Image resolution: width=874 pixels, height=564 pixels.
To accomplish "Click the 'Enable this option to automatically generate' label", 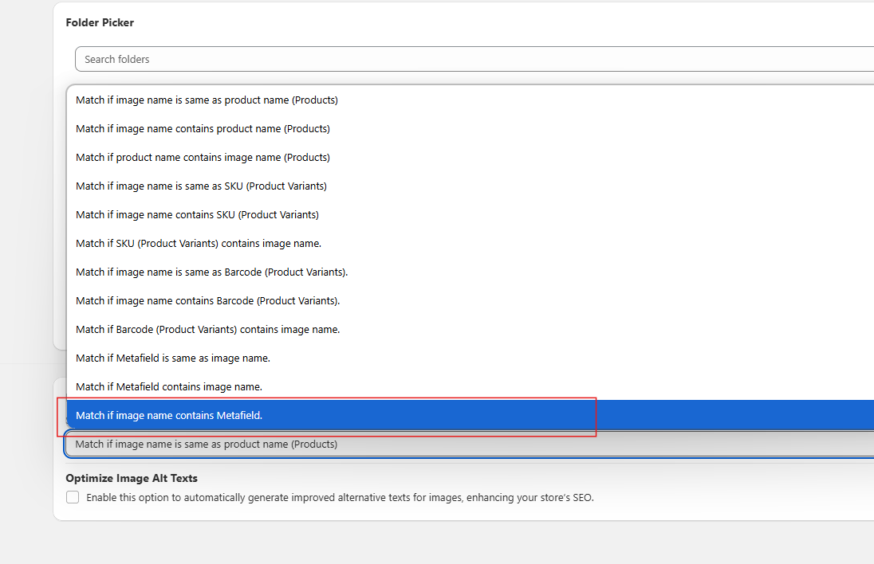I will click(340, 498).
